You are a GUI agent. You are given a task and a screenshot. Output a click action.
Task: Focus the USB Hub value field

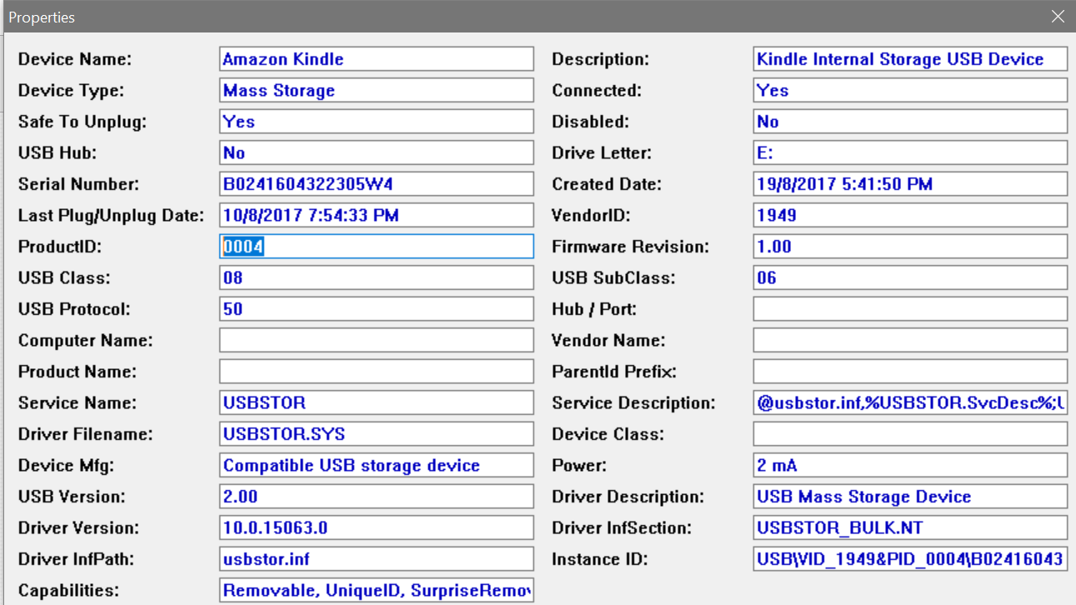[x=377, y=153]
